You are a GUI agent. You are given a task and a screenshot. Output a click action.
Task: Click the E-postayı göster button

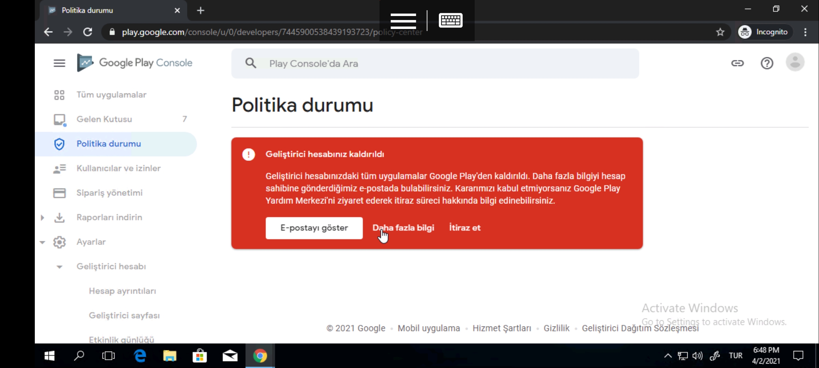coord(314,228)
